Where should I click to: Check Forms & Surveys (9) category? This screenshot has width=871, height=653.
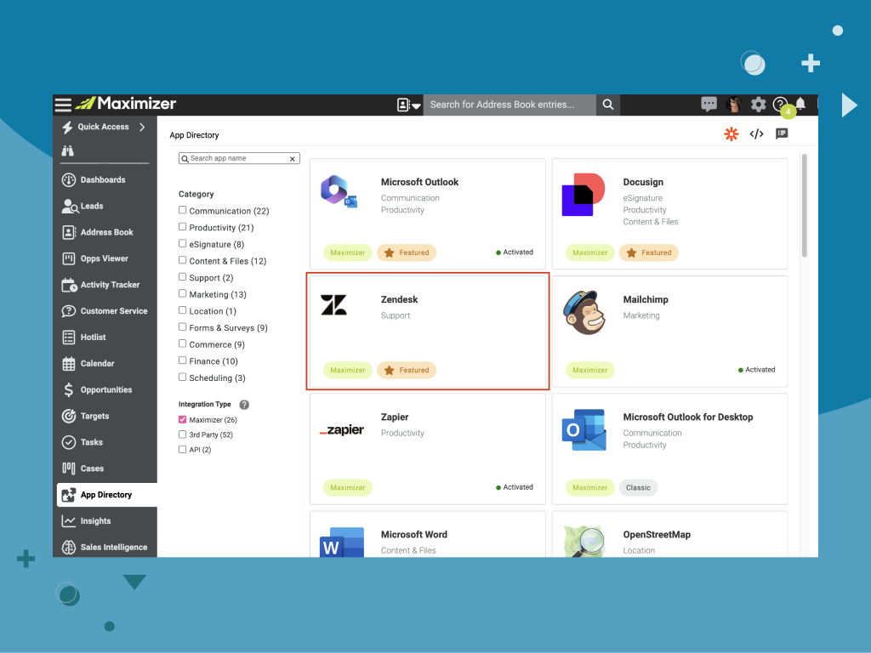point(182,326)
